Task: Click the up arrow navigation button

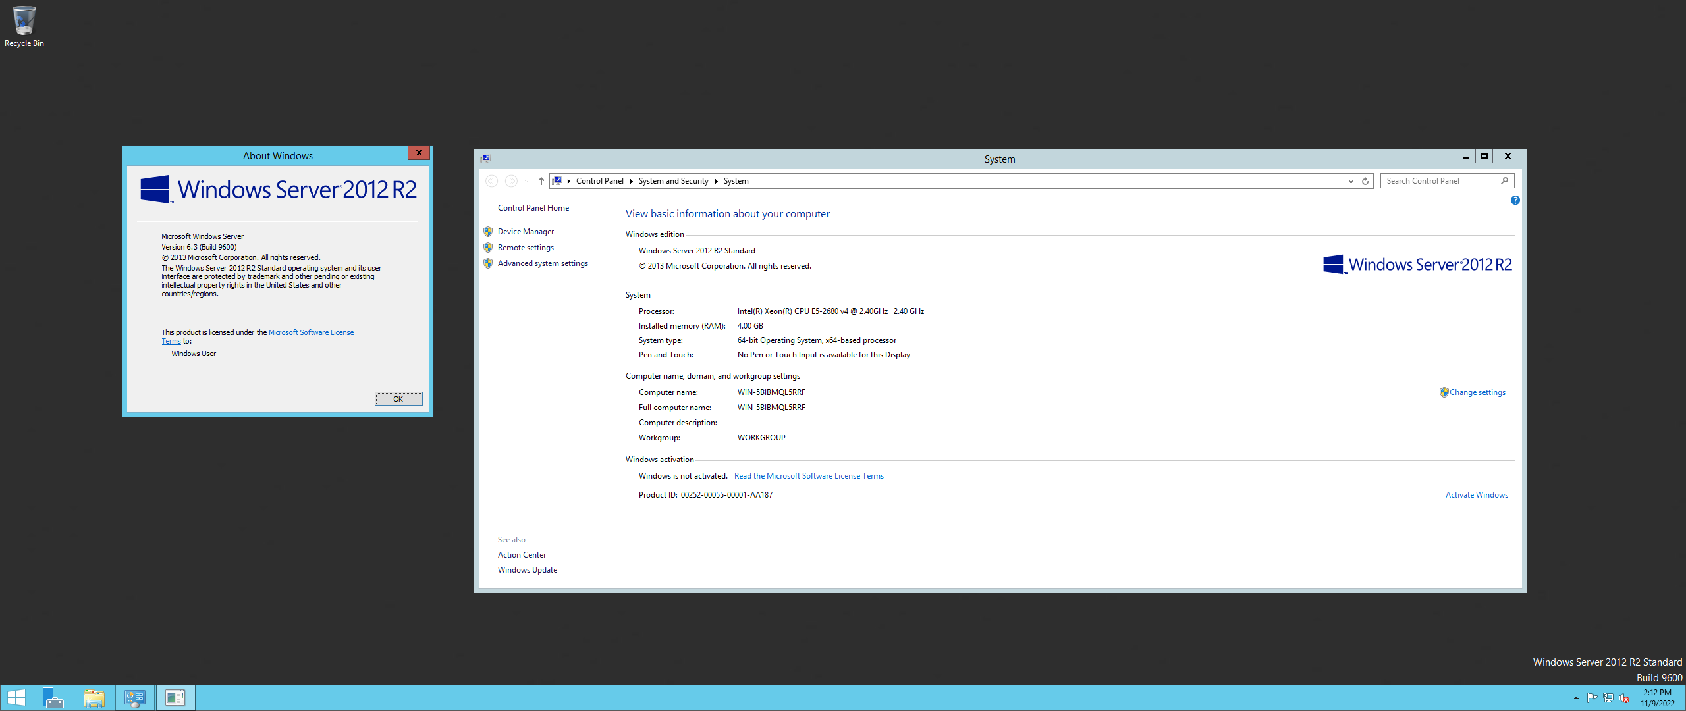Action: [x=541, y=181]
